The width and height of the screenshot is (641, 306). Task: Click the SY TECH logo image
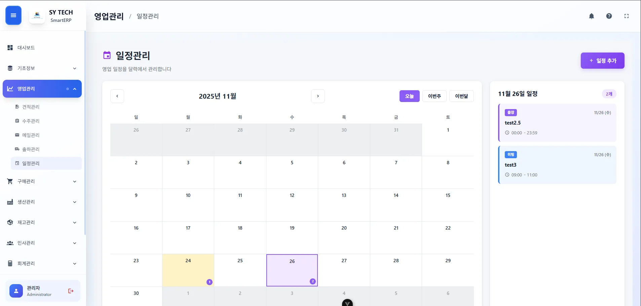point(37,15)
